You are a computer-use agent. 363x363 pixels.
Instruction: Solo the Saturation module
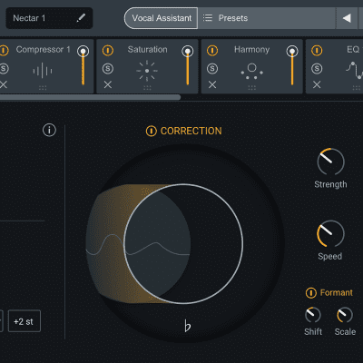(x=108, y=69)
